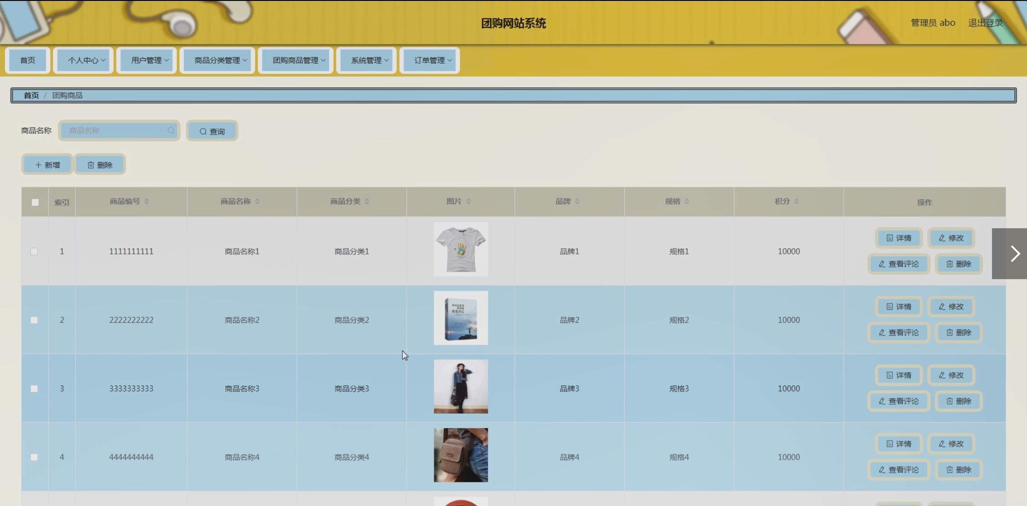Click 删除 for 商品名称1 row
The width and height of the screenshot is (1027, 506).
[958, 264]
